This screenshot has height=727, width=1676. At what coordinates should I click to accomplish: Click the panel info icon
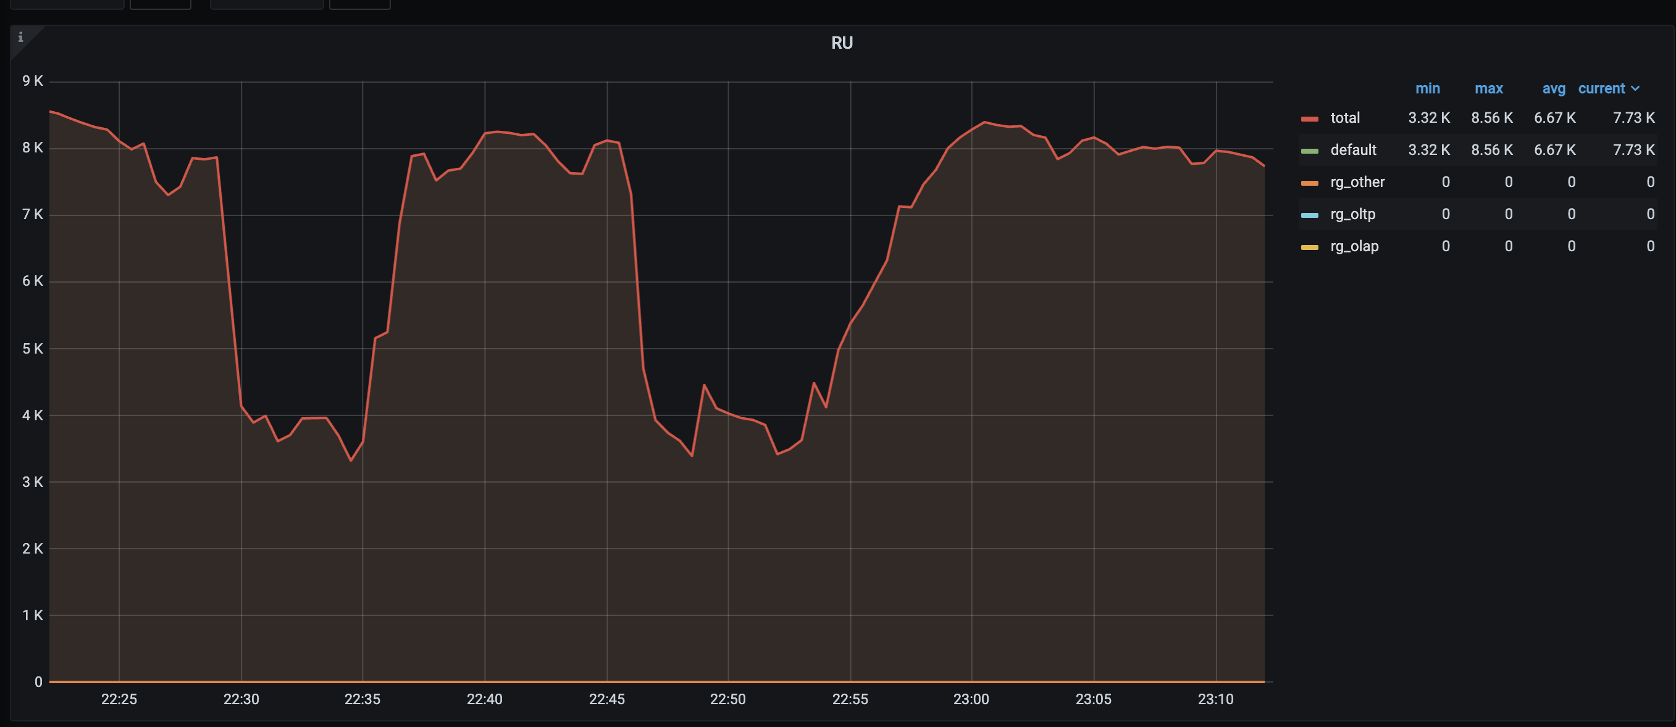tap(20, 37)
